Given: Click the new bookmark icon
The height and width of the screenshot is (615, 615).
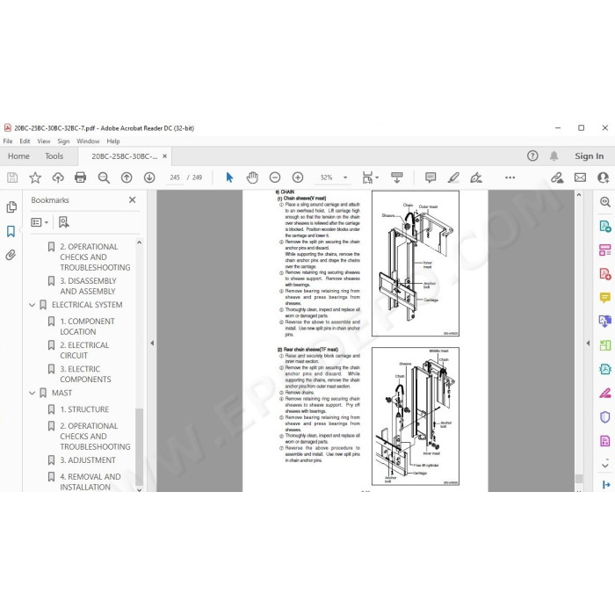Looking at the screenshot, I should 63,222.
